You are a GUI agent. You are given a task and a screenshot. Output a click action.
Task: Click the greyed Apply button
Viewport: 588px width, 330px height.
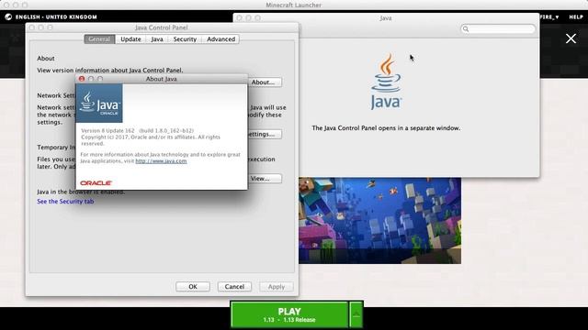click(x=277, y=287)
